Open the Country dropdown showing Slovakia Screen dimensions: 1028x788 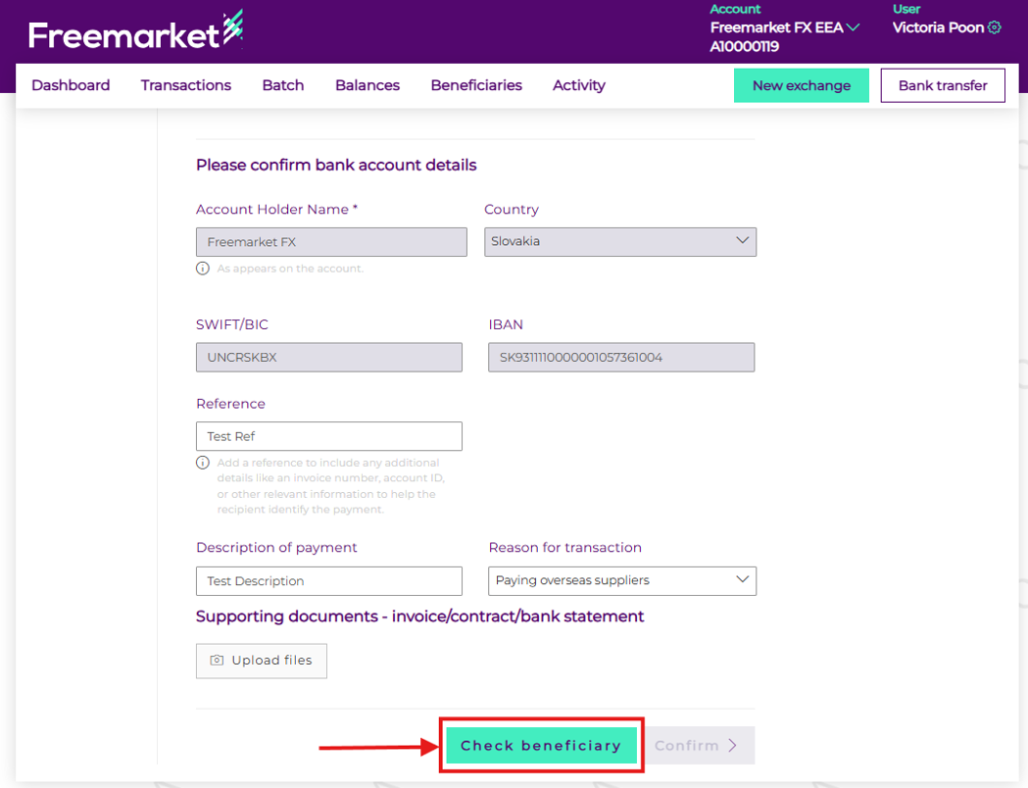[619, 241]
